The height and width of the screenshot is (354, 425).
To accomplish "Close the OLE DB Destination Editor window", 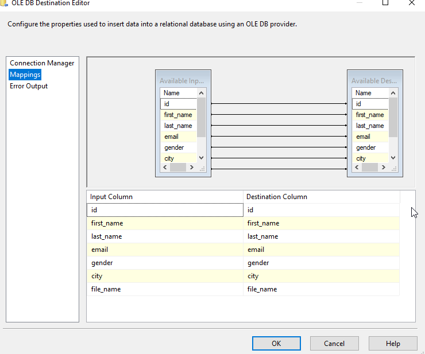I will (412, 3).
